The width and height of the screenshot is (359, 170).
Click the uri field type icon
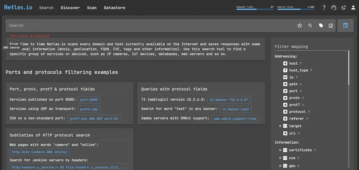[x=285, y=133]
